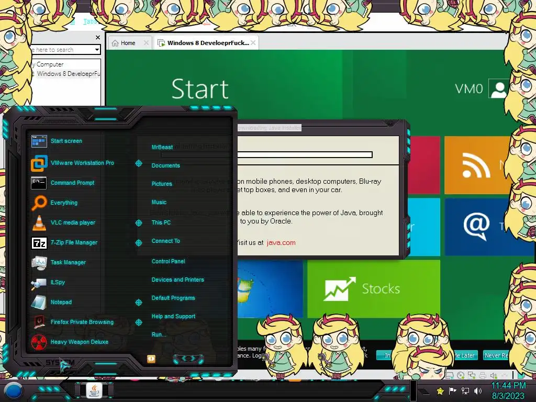Click the VM0 user avatar icon
Viewport: 536px width, 402px height.
point(498,88)
